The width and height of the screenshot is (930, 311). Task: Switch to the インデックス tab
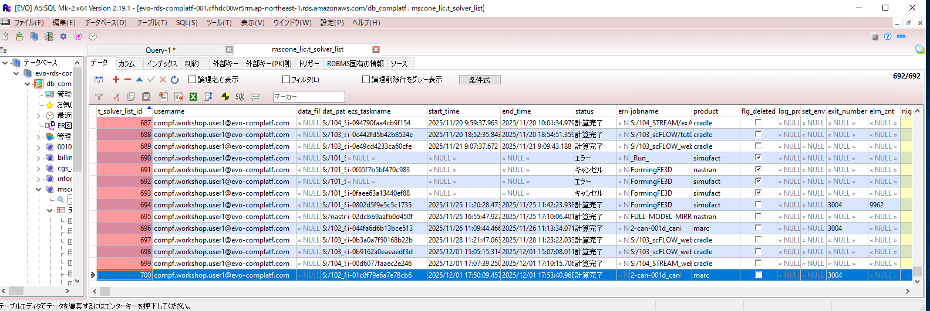point(162,63)
